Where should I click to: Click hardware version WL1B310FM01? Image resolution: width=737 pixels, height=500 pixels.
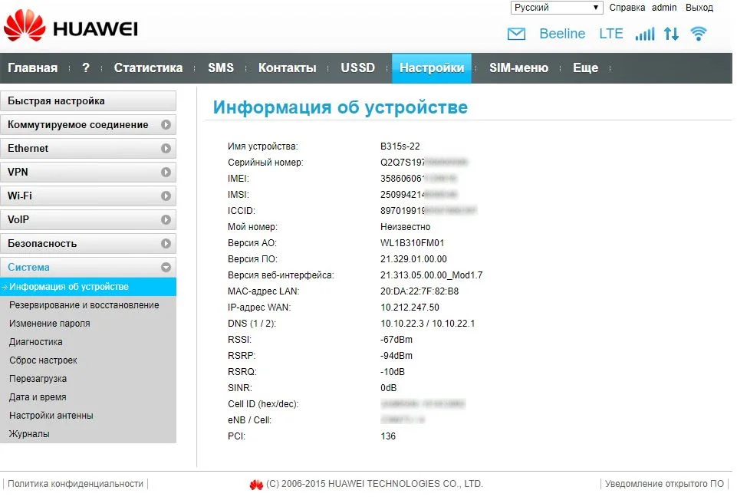click(412, 243)
